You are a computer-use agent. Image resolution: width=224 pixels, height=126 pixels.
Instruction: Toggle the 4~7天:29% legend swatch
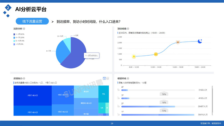pos(14,38)
